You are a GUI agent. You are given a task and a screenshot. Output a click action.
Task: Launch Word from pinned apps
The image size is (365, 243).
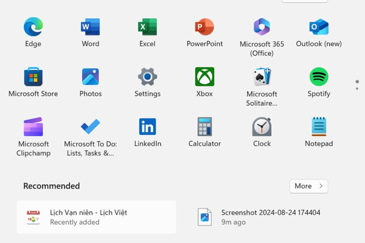(x=90, y=27)
